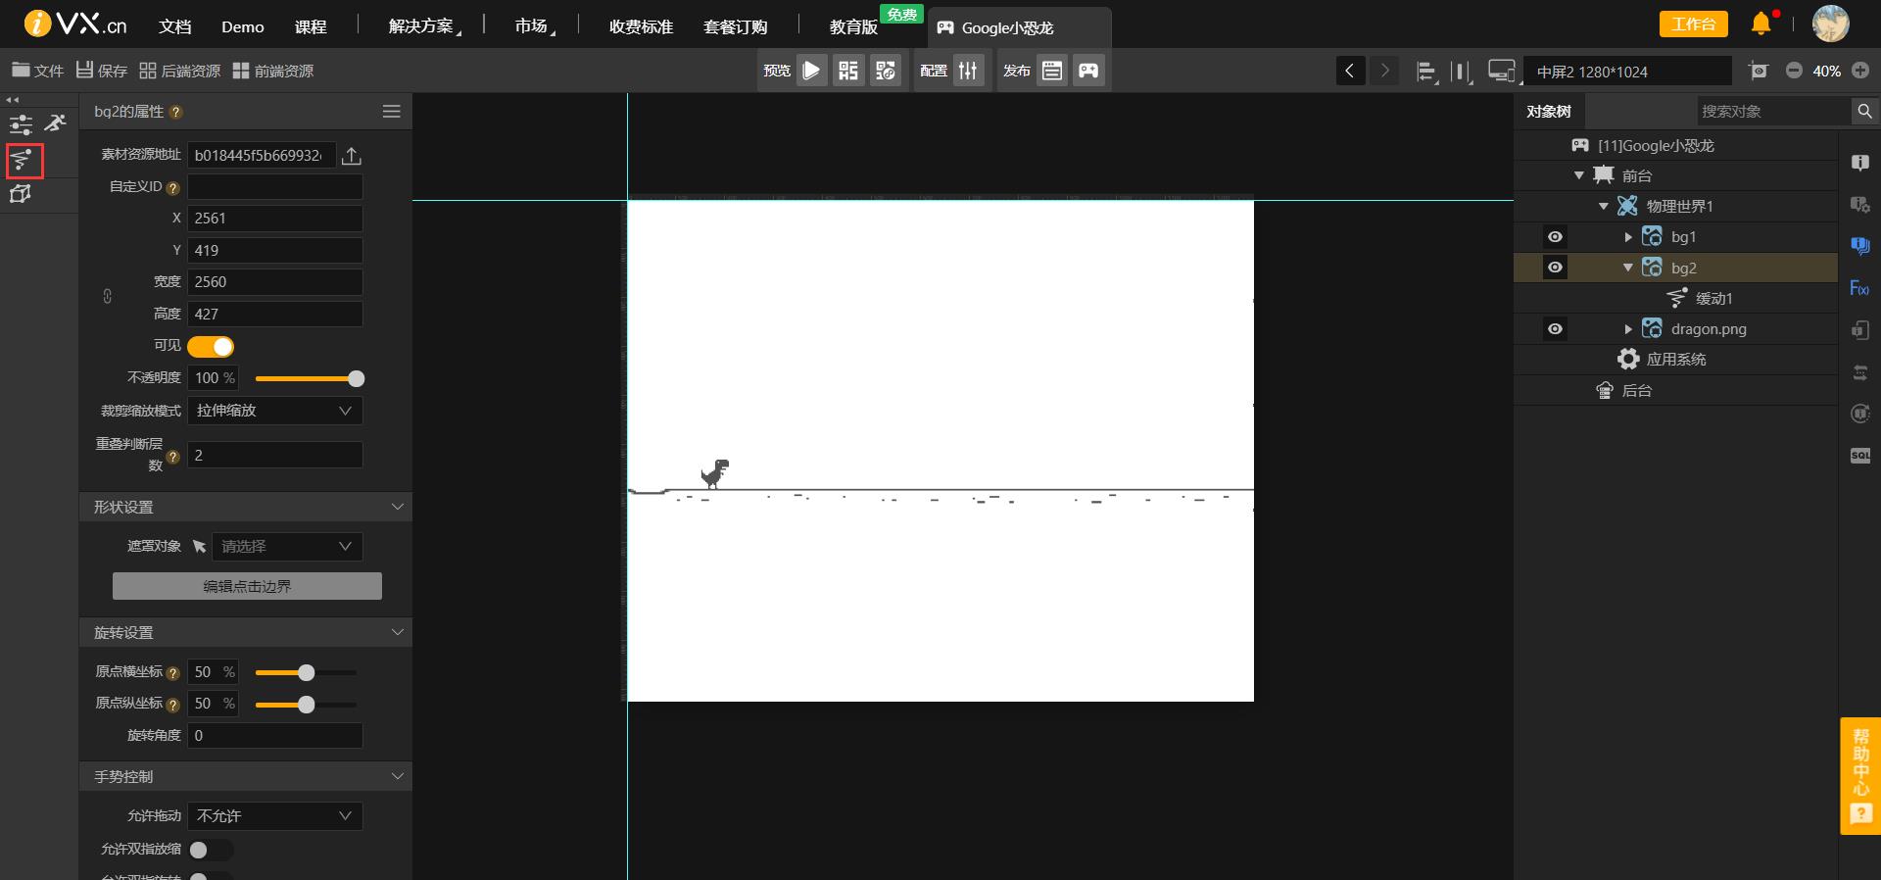Click the iVX.cn logo
The height and width of the screenshot is (880, 1881).
point(75,24)
